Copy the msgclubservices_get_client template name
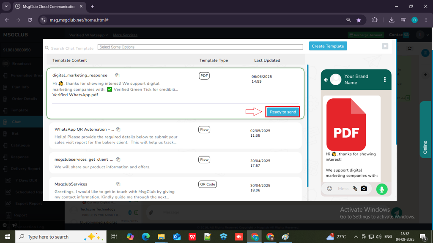433x243 pixels. [x=118, y=159]
